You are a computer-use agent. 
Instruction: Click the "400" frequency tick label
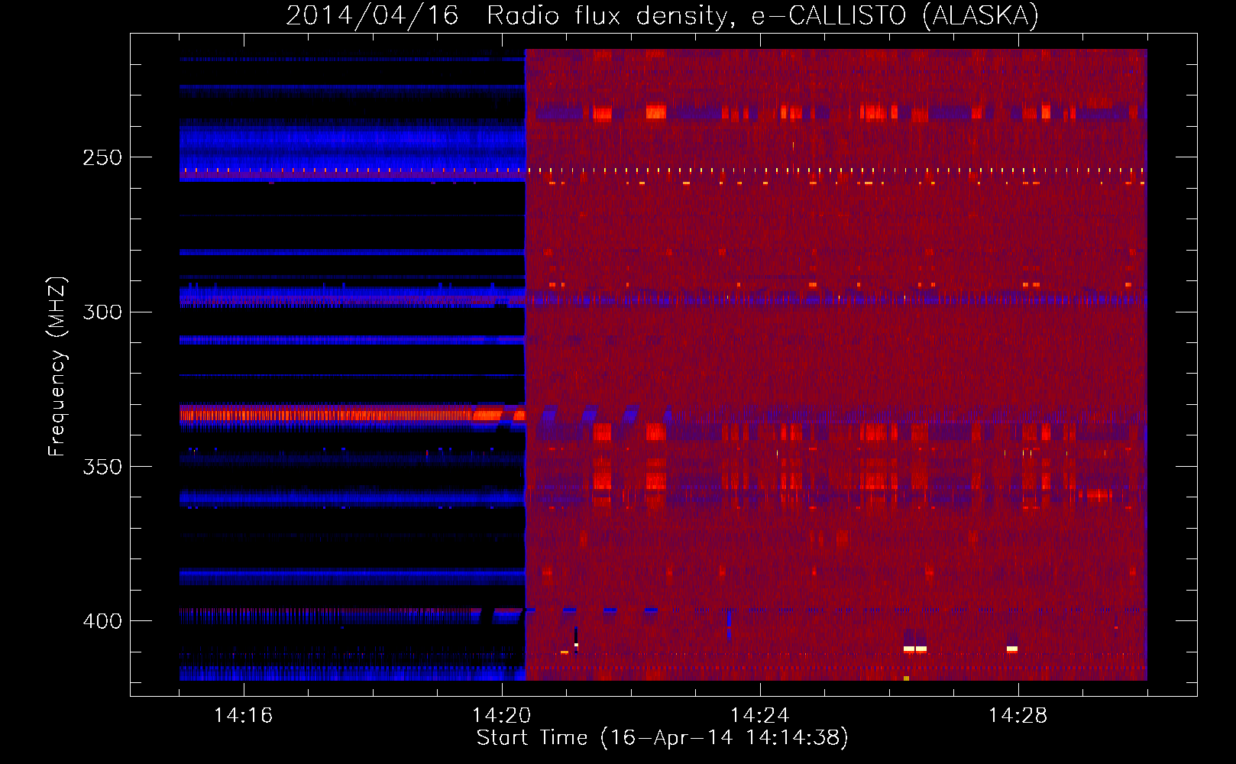point(102,621)
